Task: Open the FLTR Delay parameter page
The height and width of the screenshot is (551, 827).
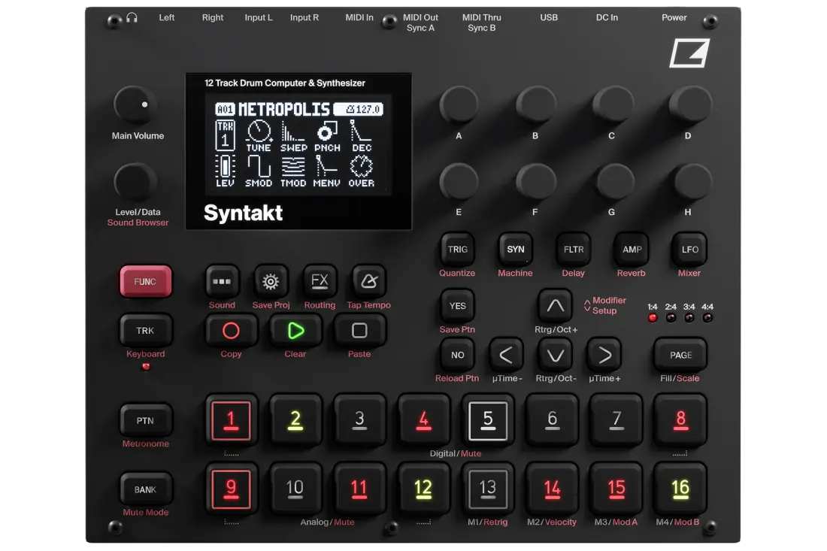Action: 574,250
